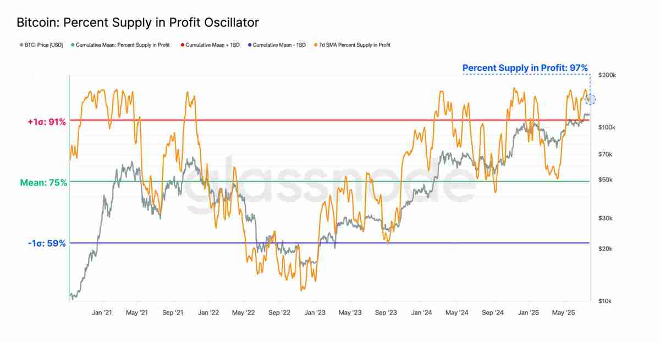Click the Jan '24 x-axis tick

(x=421, y=312)
